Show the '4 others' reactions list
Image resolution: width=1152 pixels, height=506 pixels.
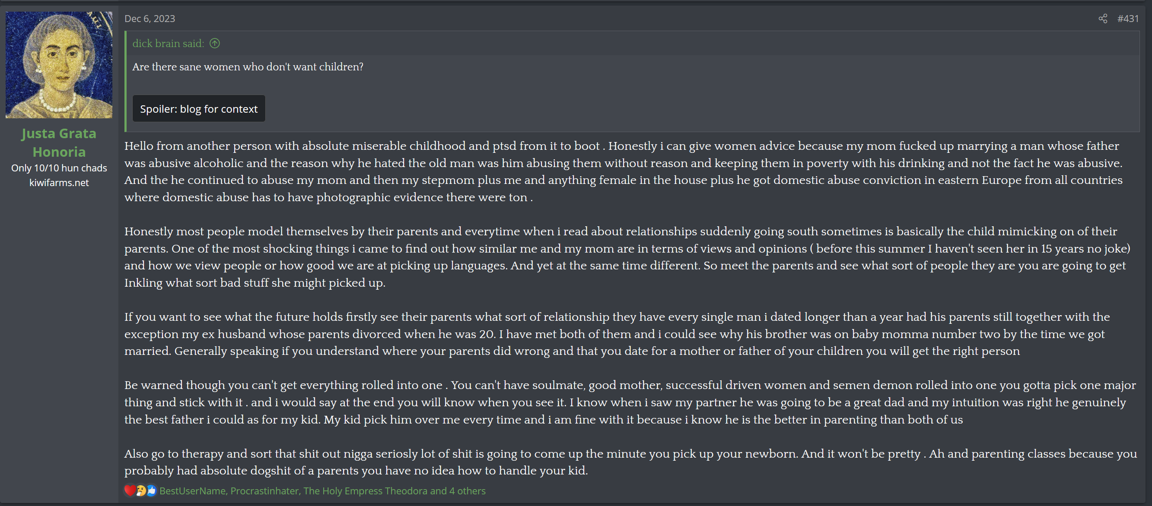468,491
